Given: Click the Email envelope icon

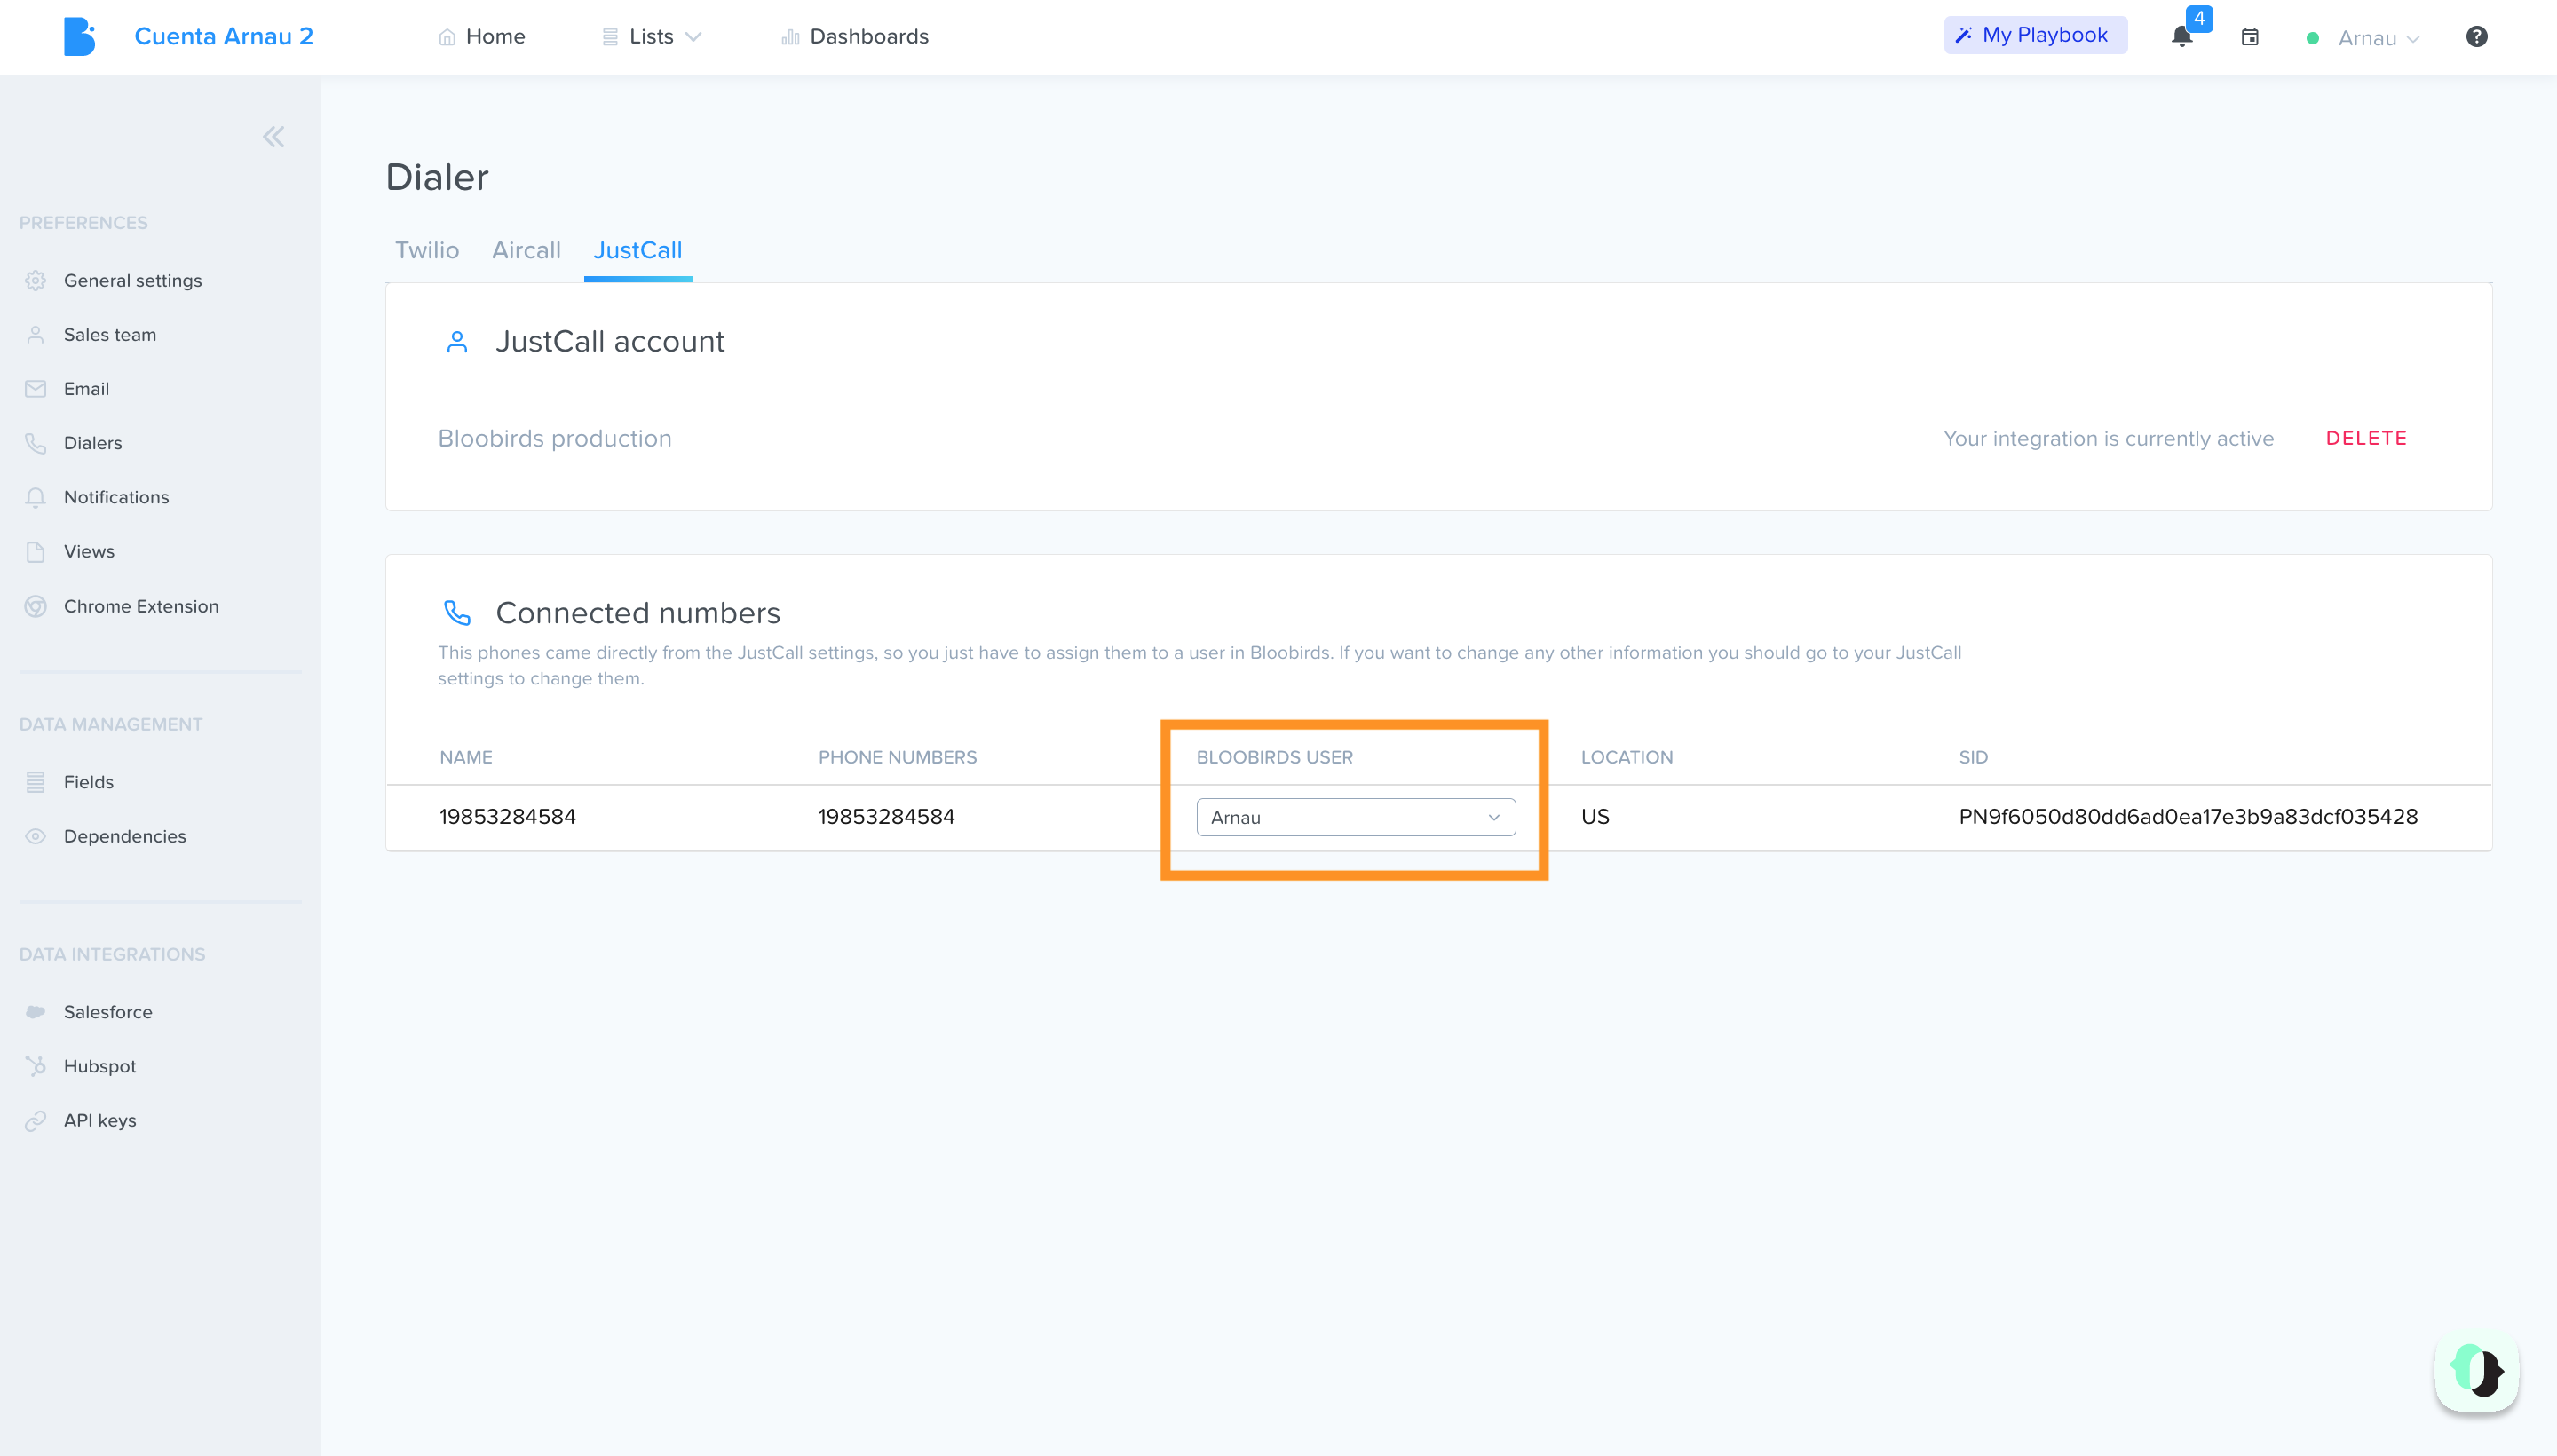Looking at the screenshot, I should [36, 389].
